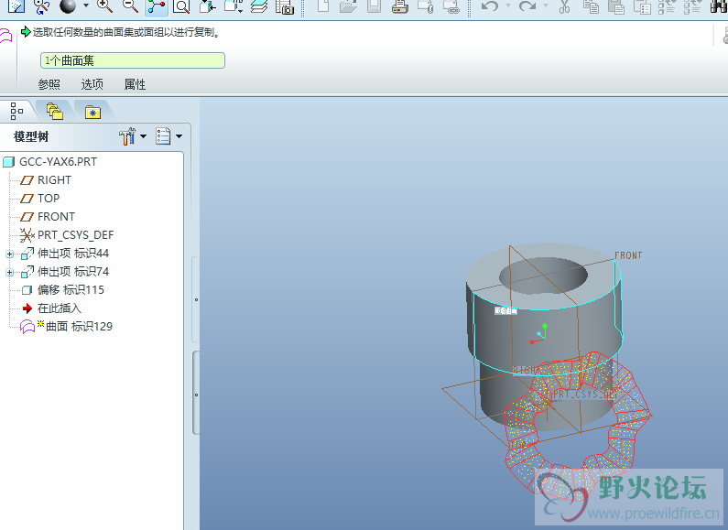Select the shaded sphere display style icon
Screen dimensions: 728x530
click(68, 6)
